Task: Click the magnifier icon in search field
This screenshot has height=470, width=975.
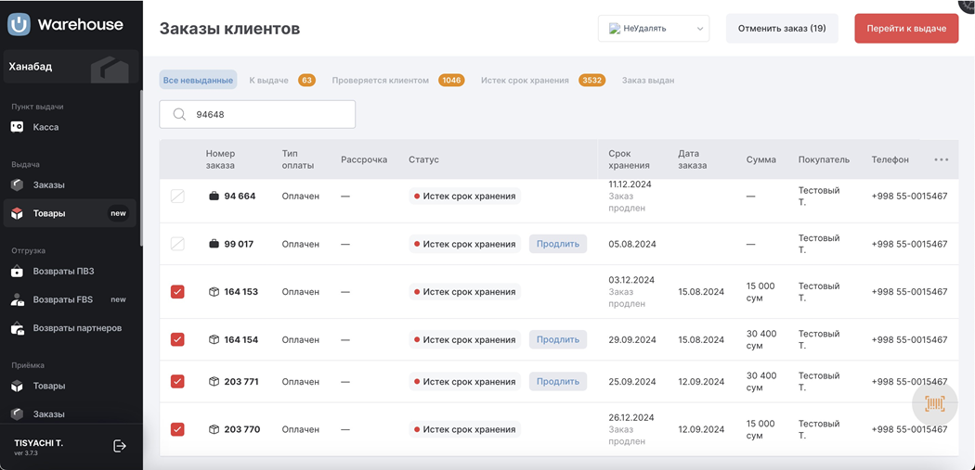Action: (179, 115)
